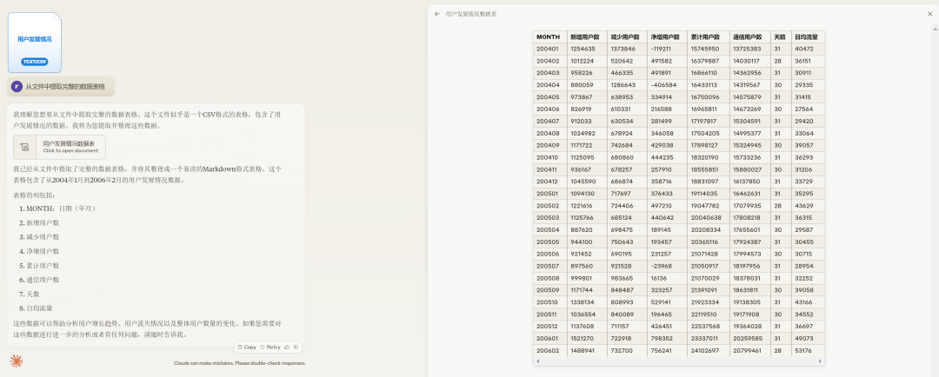Open the 用户发展情况 CSV attachment thumbnail
The image size is (939, 377).
(41, 41)
